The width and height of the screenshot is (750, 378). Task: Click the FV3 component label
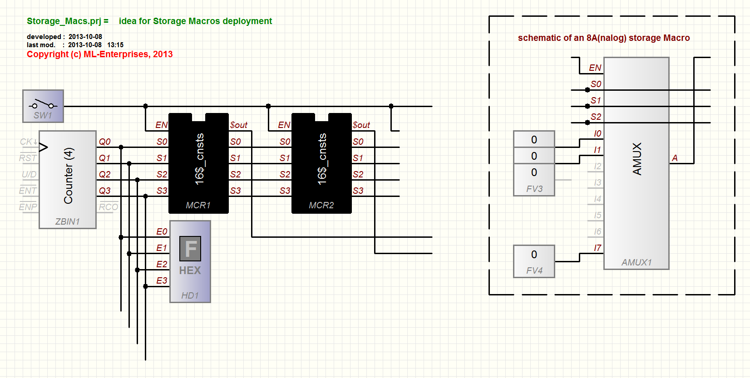click(x=534, y=189)
